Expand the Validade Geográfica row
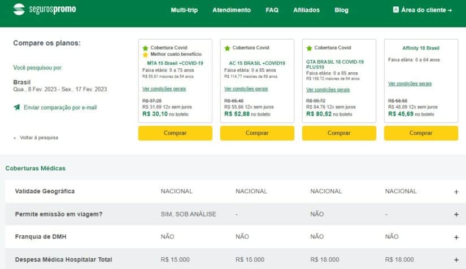The width and height of the screenshot is (466, 269). pos(456,192)
